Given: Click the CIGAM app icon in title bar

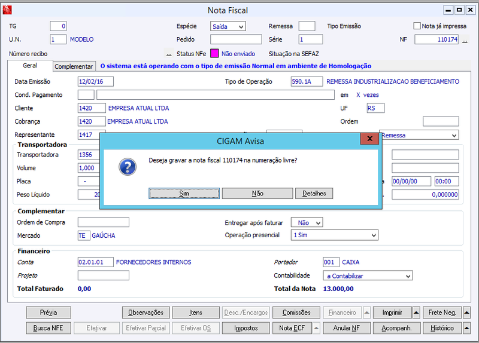Looking at the screenshot, I should click(7, 10).
